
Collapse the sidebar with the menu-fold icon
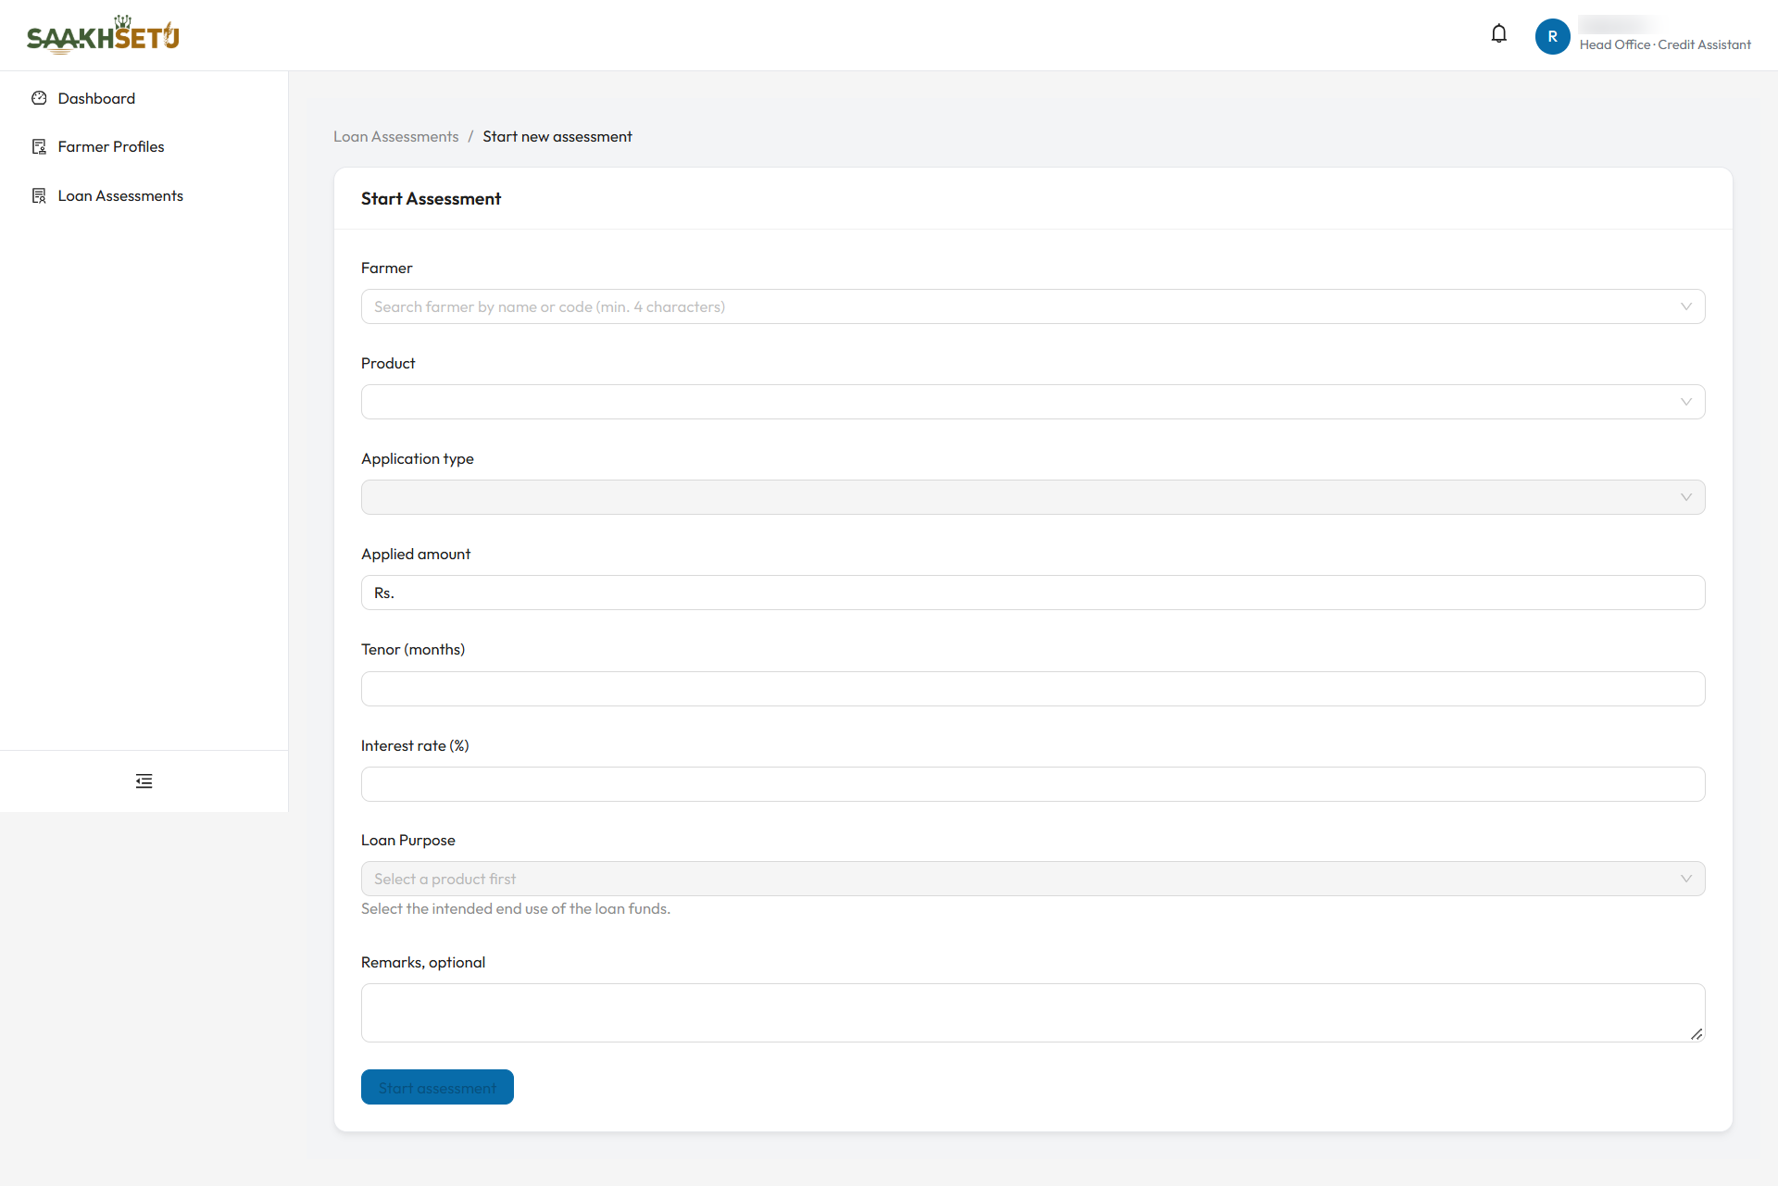tap(144, 781)
